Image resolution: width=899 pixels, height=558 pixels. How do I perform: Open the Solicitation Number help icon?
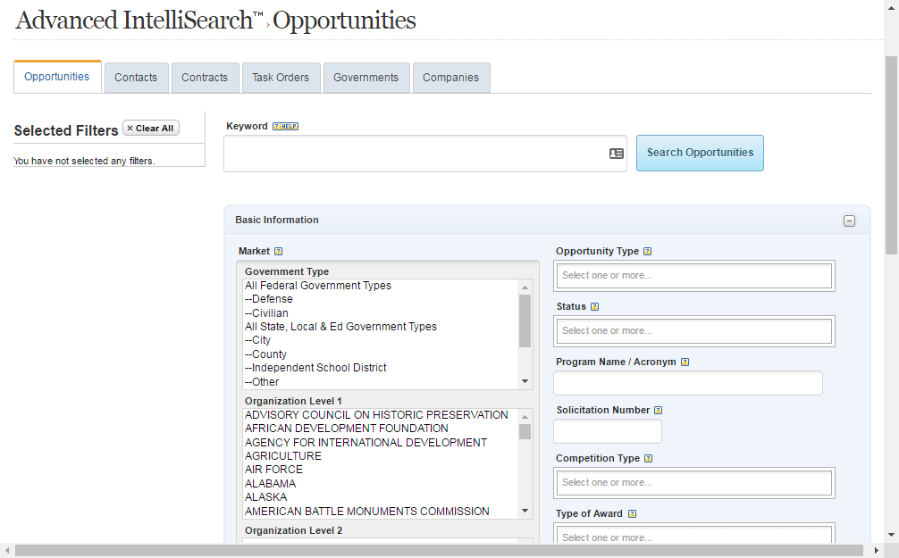click(659, 410)
